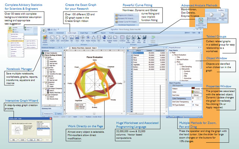Click Cancel in Create Graph wizard dialog
This screenshot has height=149, width=239.
(x=22, y=140)
